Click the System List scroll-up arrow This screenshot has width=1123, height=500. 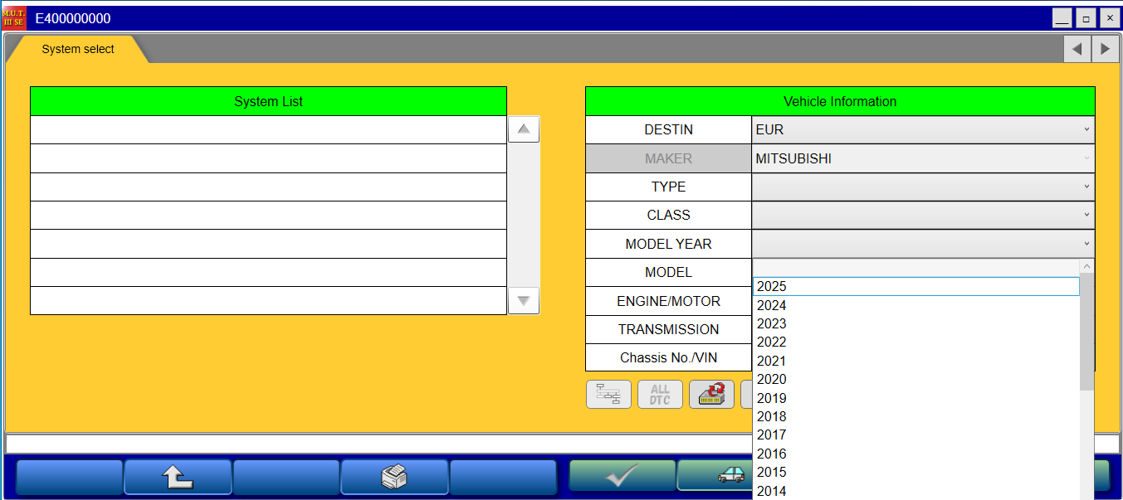click(x=523, y=129)
